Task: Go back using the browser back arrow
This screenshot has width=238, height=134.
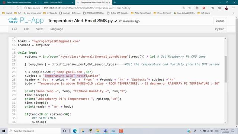Action: (x=4, y=8)
